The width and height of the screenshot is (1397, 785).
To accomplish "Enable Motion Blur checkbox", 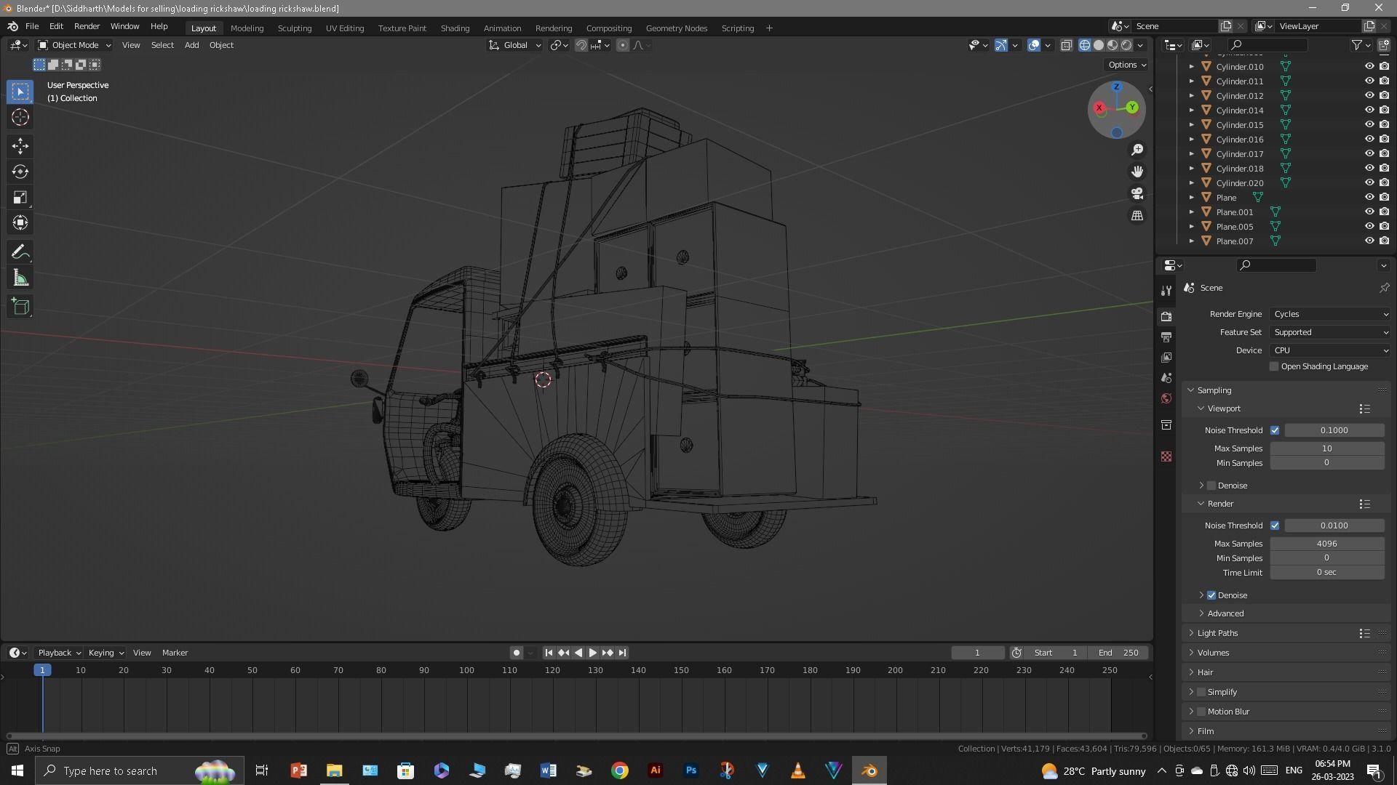I will coord(1201,712).
